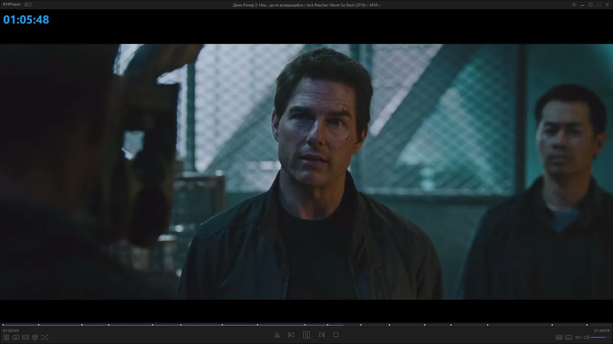Open a file with the eject button

tap(277, 335)
